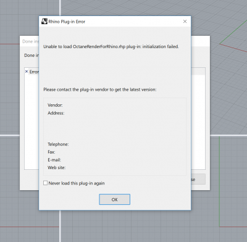This screenshot has height=242, width=247.
Task: Click the green axis line in the bottom right viewport
Action: point(219,181)
